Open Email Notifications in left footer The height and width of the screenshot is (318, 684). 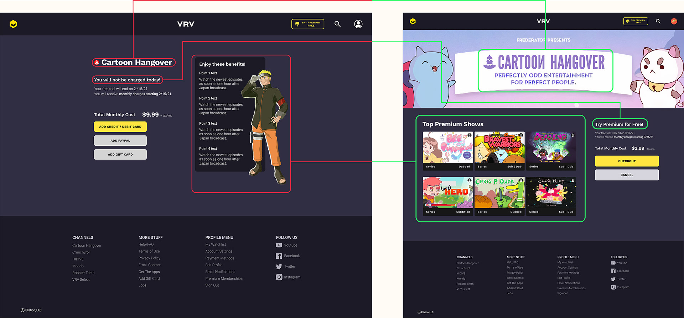tap(220, 272)
